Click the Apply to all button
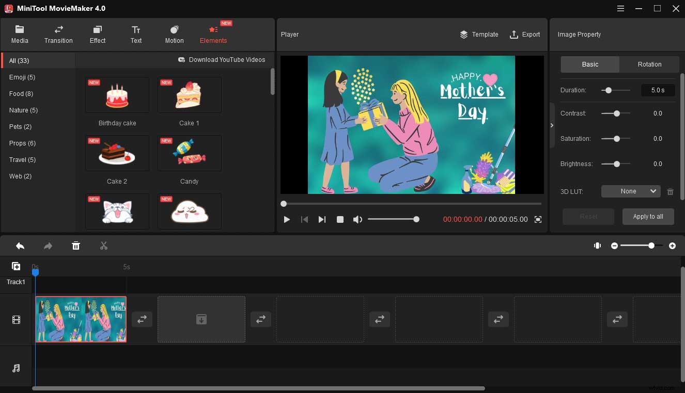685x393 pixels. tap(648, 216)
